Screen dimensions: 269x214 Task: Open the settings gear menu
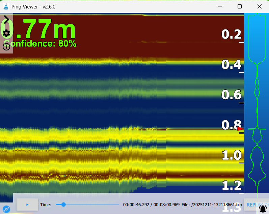(x=6, y=33)
